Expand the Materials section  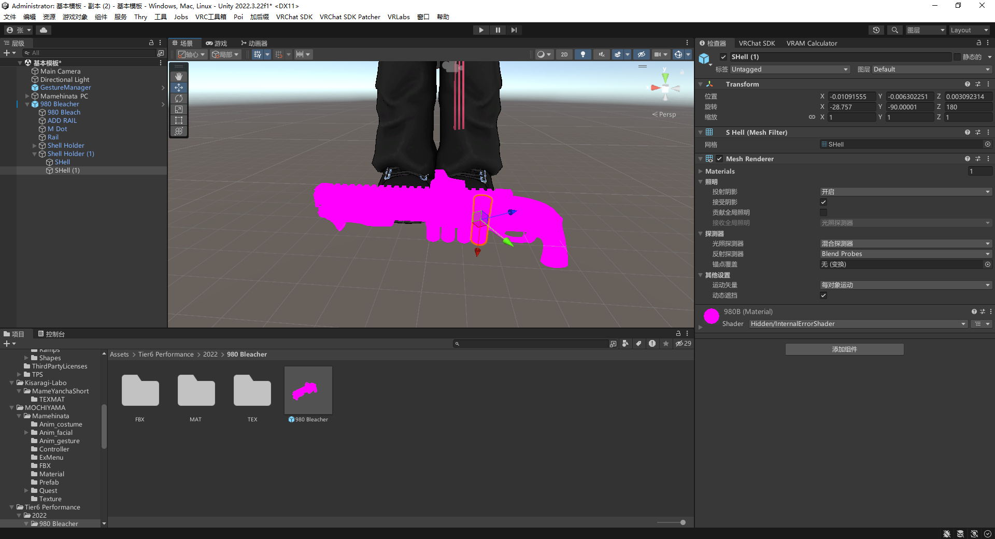pos(701,172)
